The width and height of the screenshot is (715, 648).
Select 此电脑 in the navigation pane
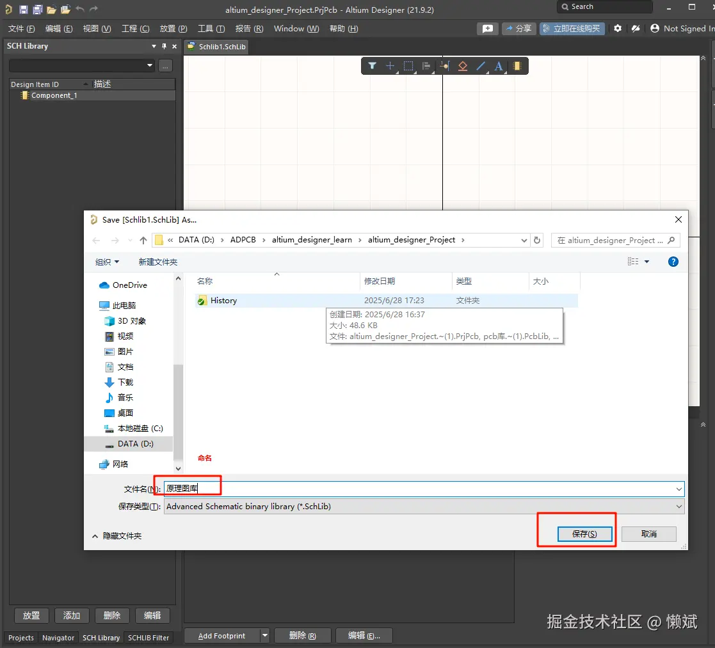(x=118, y=305)
